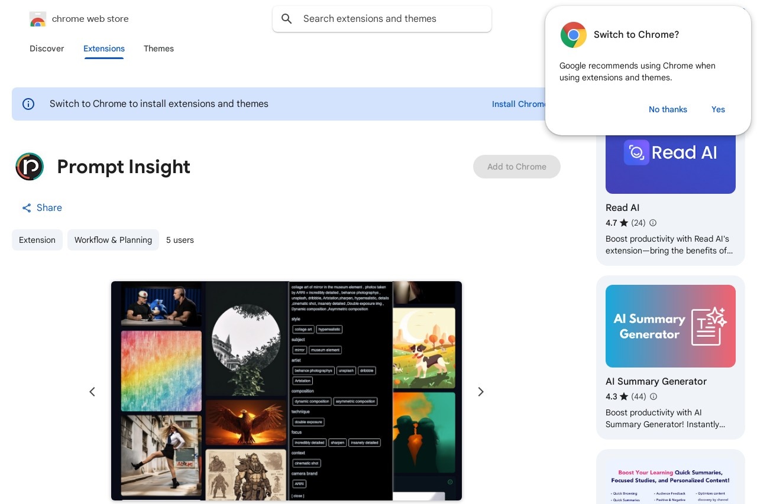This screenshot has width=757, height=504.
Task: Click the 'Switch to Chrome to install' banner text
Action: 159,104
